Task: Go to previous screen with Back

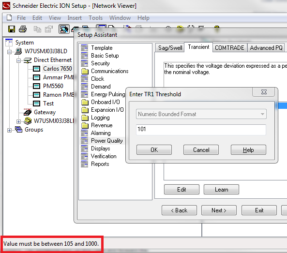Action: tap(179, 210)
